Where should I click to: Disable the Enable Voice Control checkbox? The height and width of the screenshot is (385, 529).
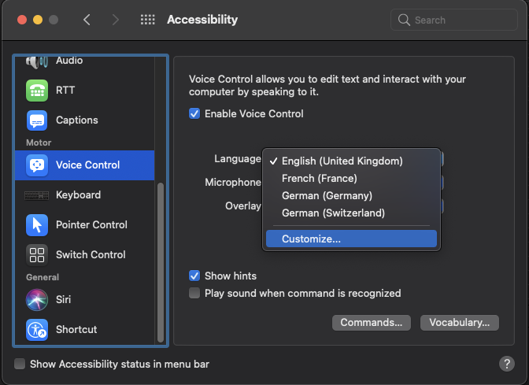(194, 113)
